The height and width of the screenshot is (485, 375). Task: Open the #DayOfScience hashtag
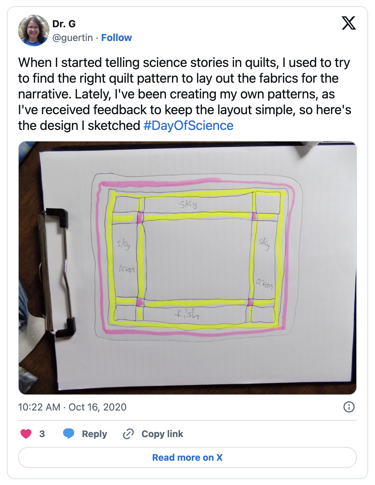click(188, 126)
